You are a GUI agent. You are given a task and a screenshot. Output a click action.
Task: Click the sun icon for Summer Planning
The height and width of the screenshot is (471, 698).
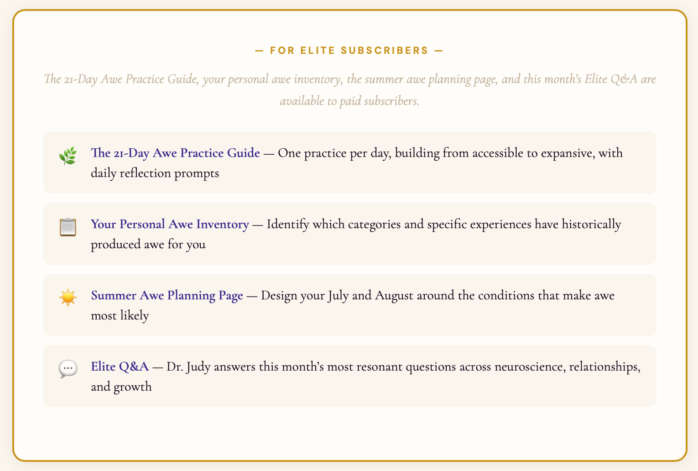(x=68, y=298)
